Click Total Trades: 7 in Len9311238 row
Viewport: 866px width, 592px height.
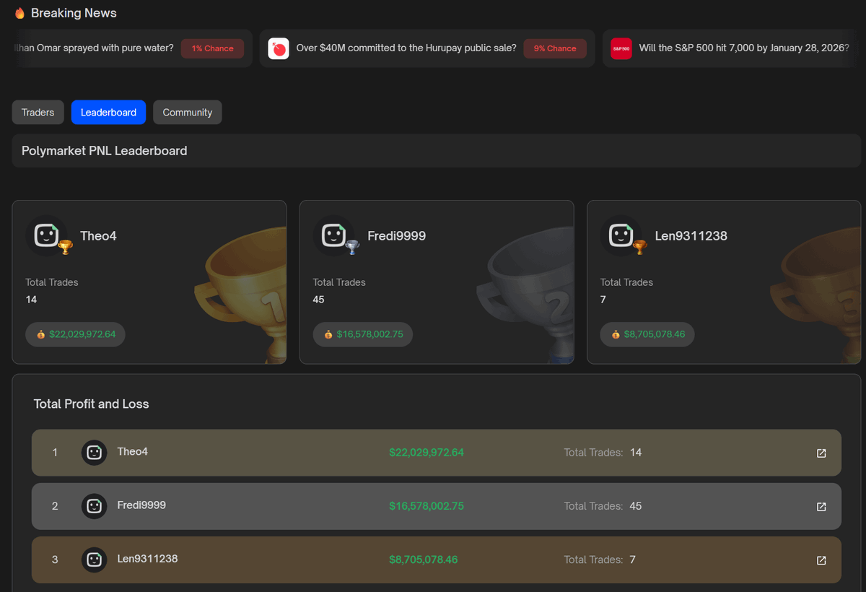click(x=600, y=560)
